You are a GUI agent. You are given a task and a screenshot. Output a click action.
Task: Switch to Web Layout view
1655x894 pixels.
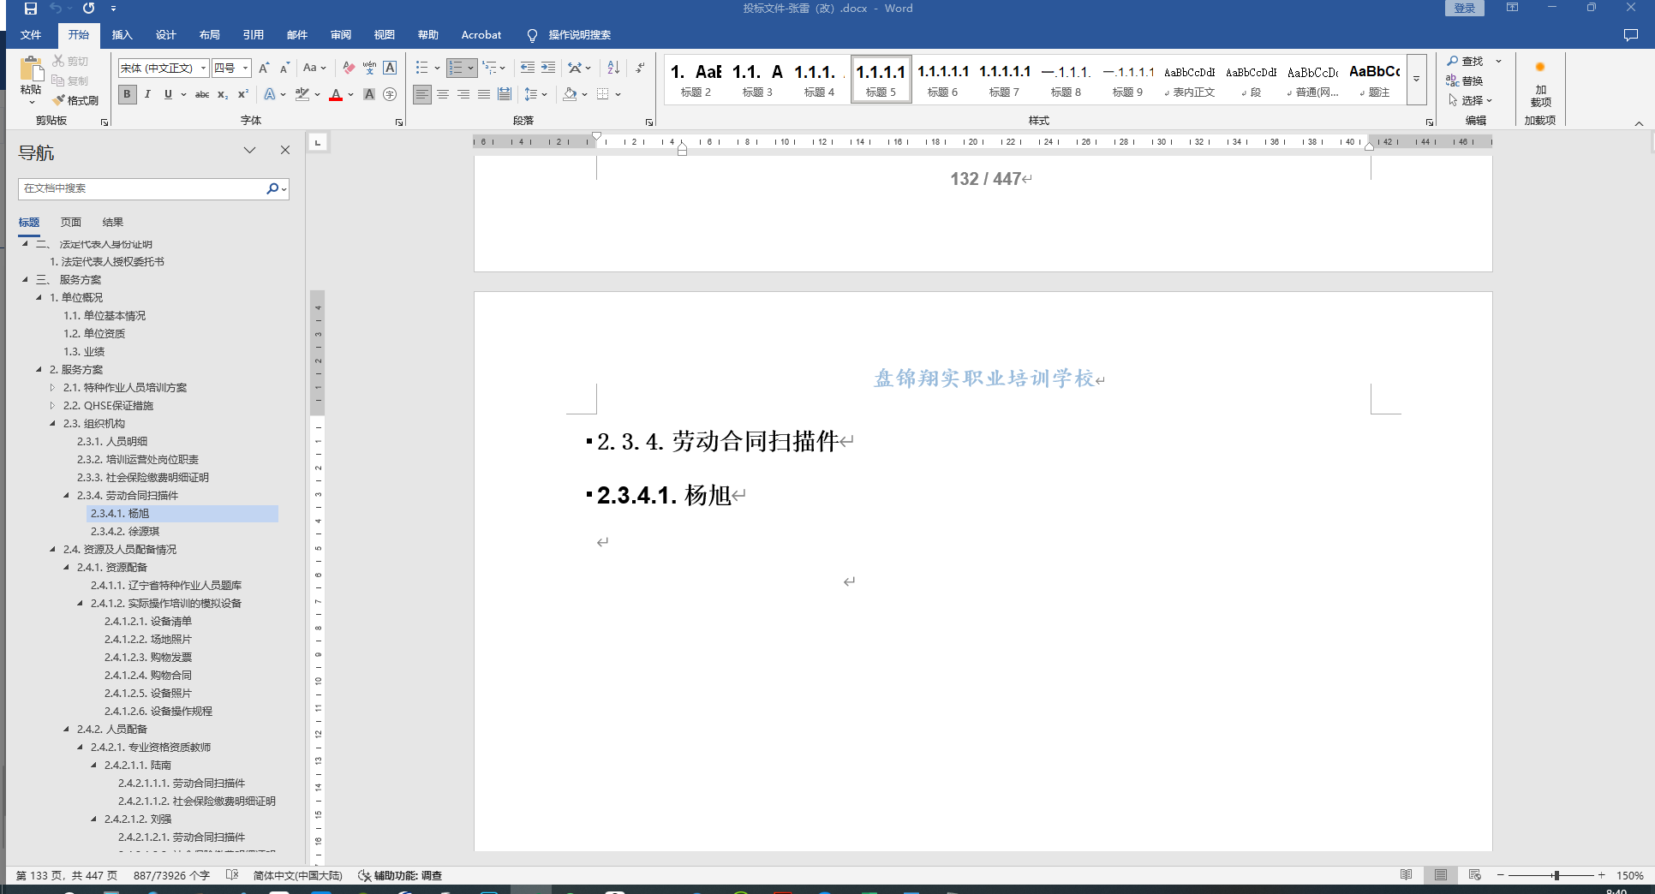pyautogui.click(x=1475, y=875)
